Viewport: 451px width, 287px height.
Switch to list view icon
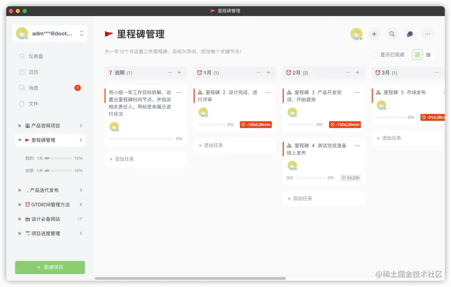(428, 55)
